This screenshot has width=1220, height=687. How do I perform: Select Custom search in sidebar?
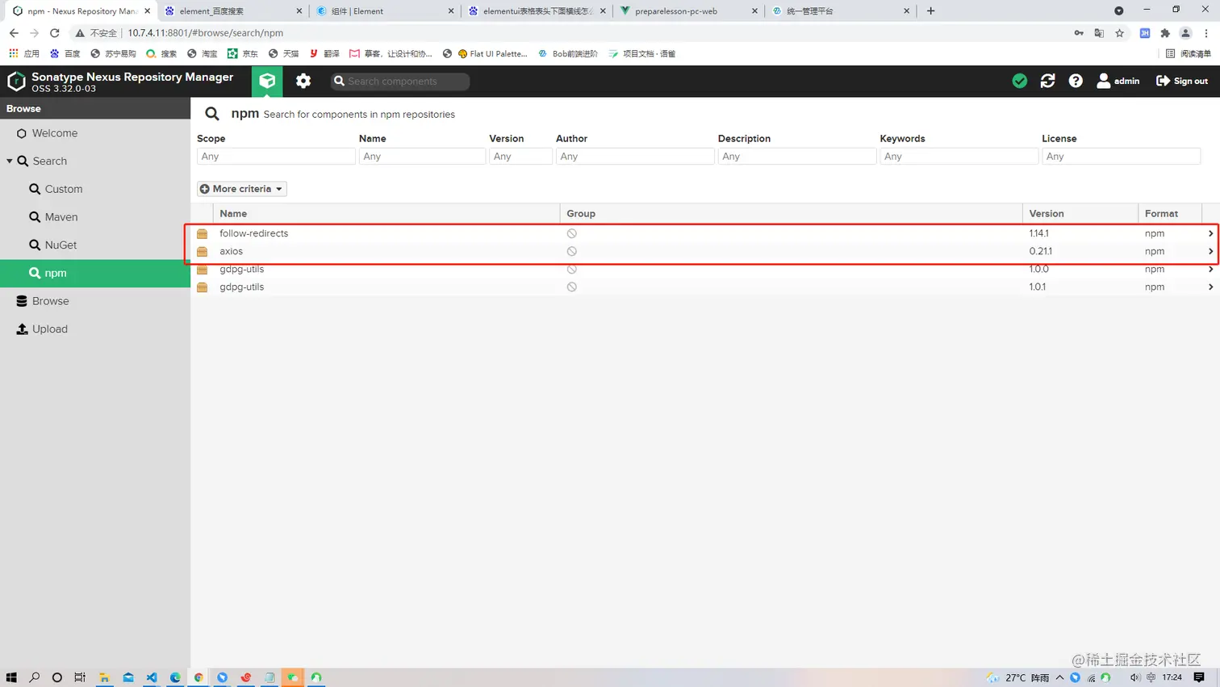(64, 189)
